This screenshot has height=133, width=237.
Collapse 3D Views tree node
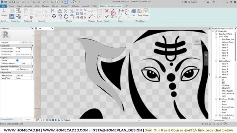tap(216, 77)
